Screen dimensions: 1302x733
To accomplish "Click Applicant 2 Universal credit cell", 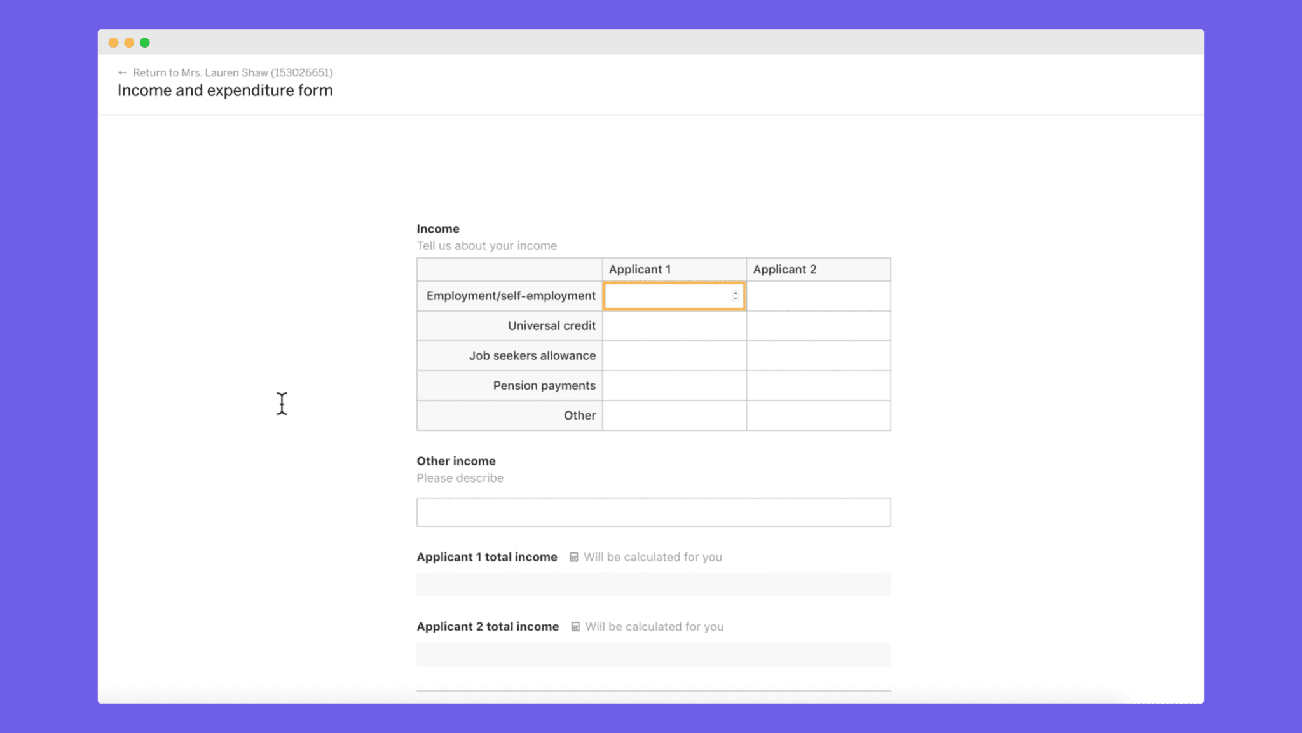I will [818, 325].
